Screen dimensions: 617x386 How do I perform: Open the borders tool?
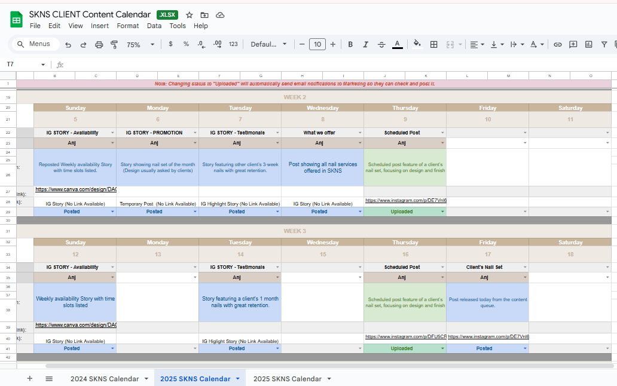tap(434, 44)
